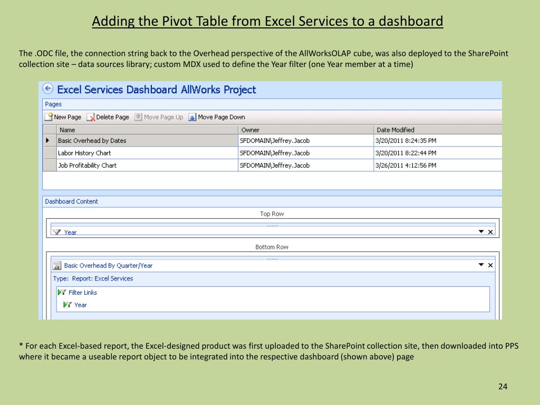Select the Job Profitability Chart page

coord(147,165)
